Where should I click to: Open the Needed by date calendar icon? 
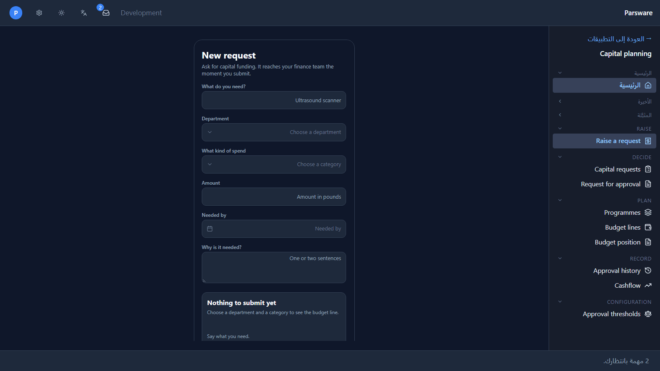pyautogui.click(x=210, y=229)
